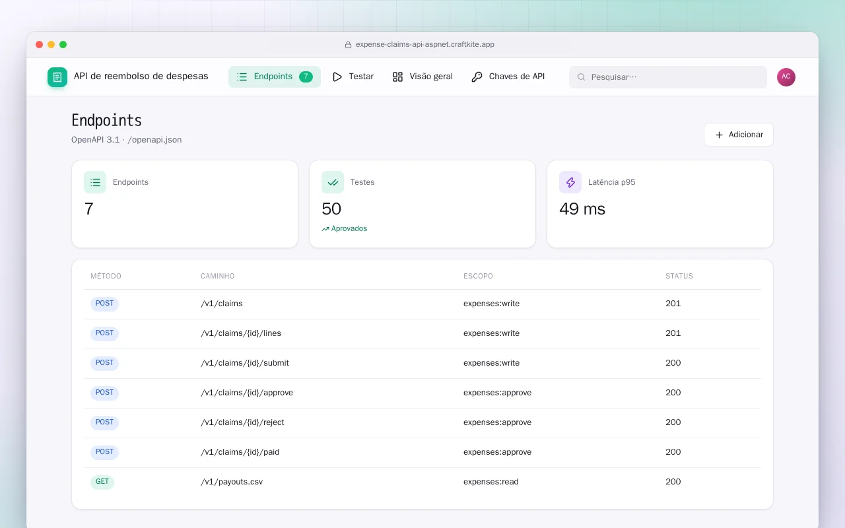Click the STATUS column header
The height and width of the screenshot is (528, 845).
click(x=679, y=276)
